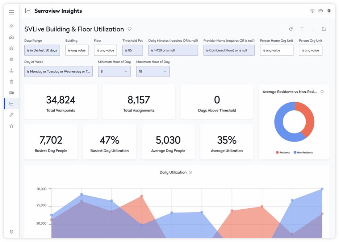Viewport: 339px width, 242px height.
Task: Click the target locate icon in the sidebar
Action: point(12,60)
